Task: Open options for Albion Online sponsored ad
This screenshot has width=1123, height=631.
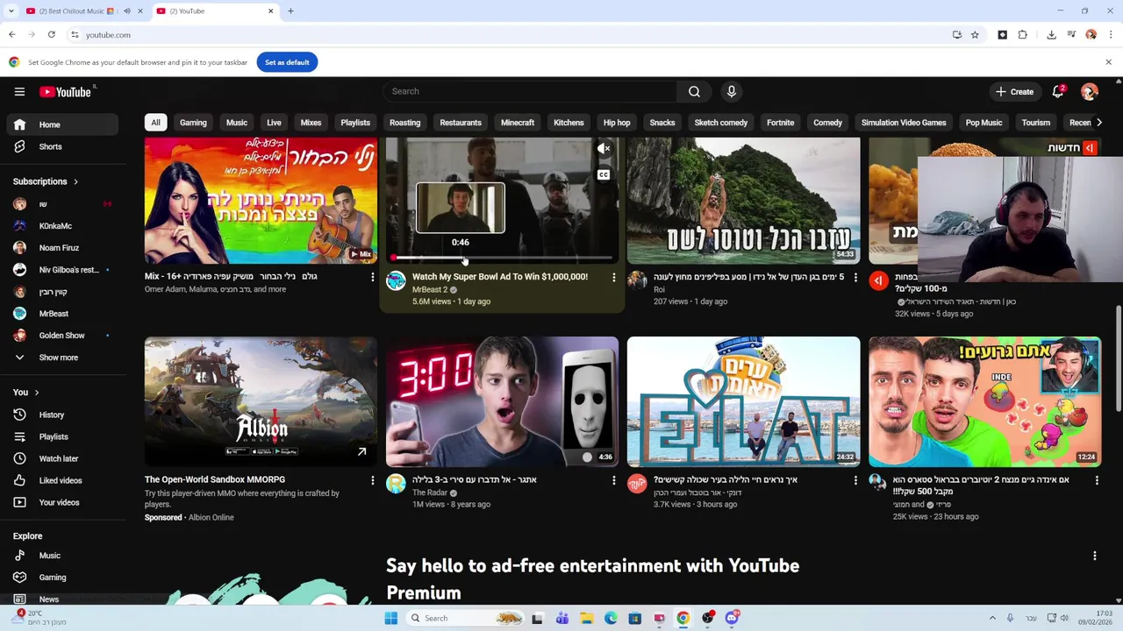Action: [372, 480]
